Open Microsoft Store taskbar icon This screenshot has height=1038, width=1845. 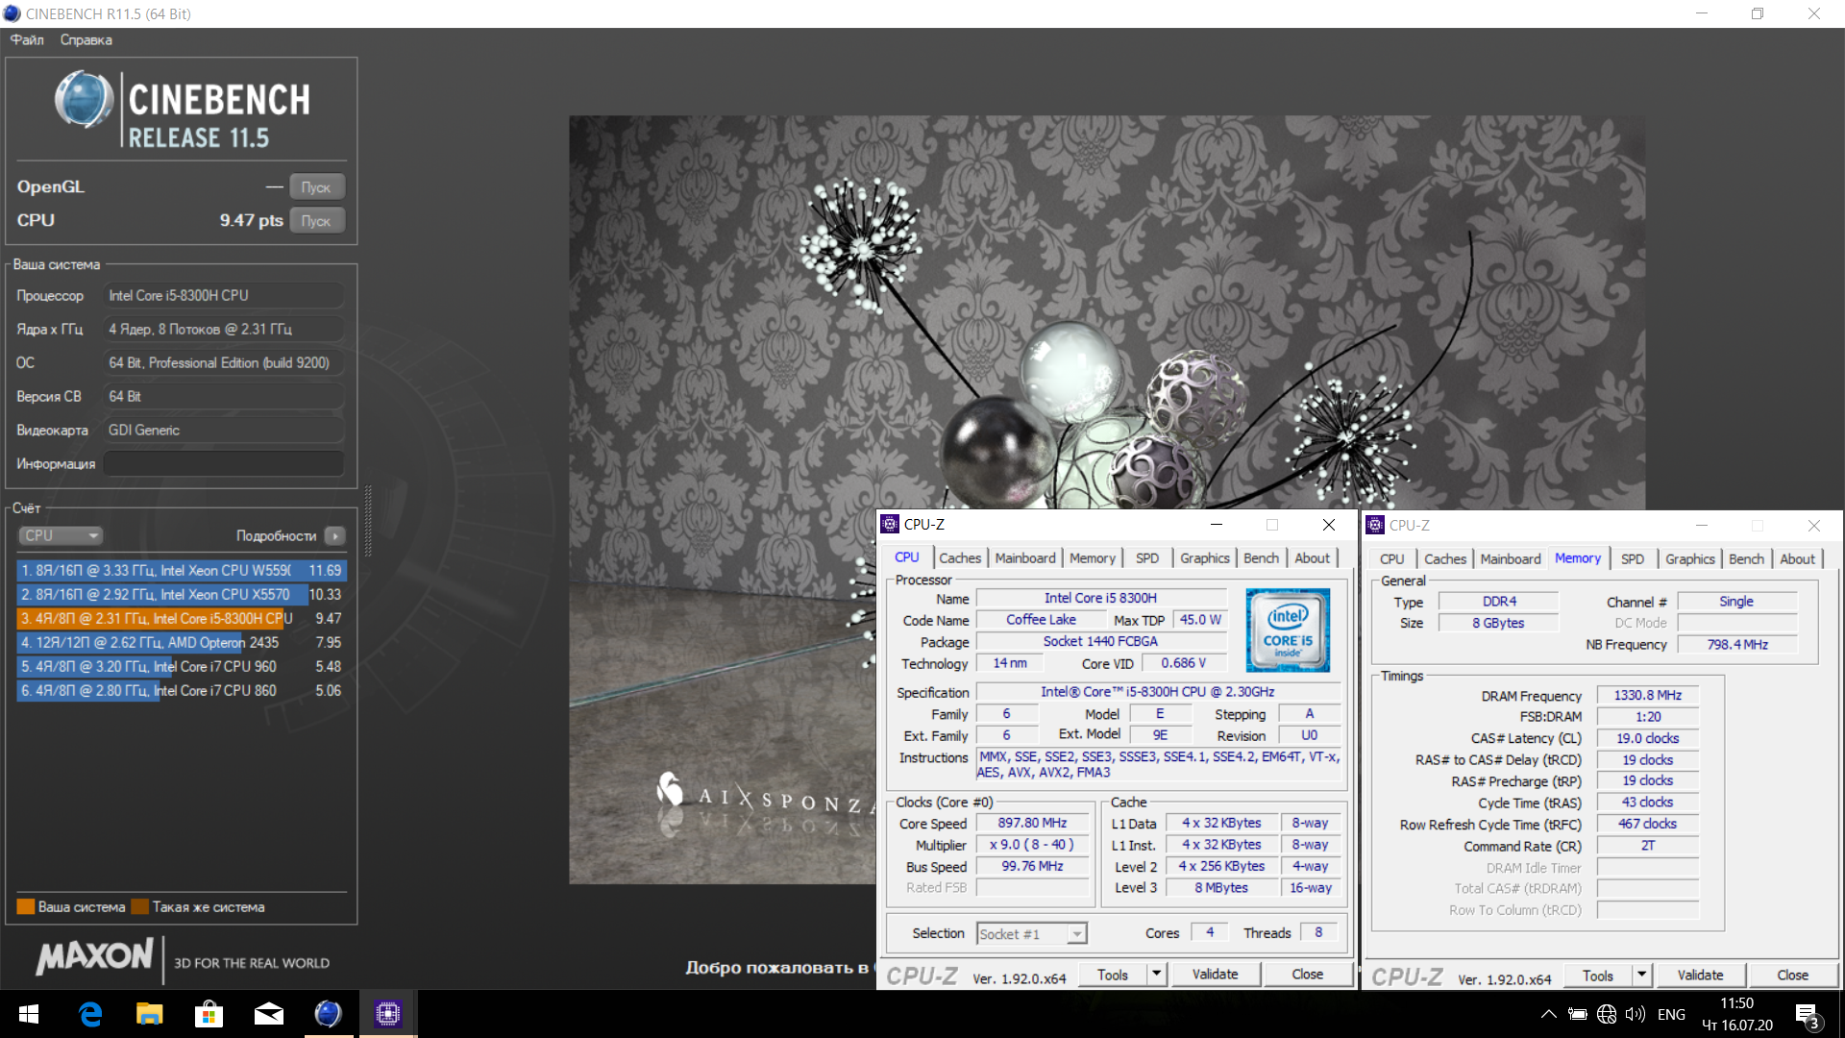point(209,1014)
